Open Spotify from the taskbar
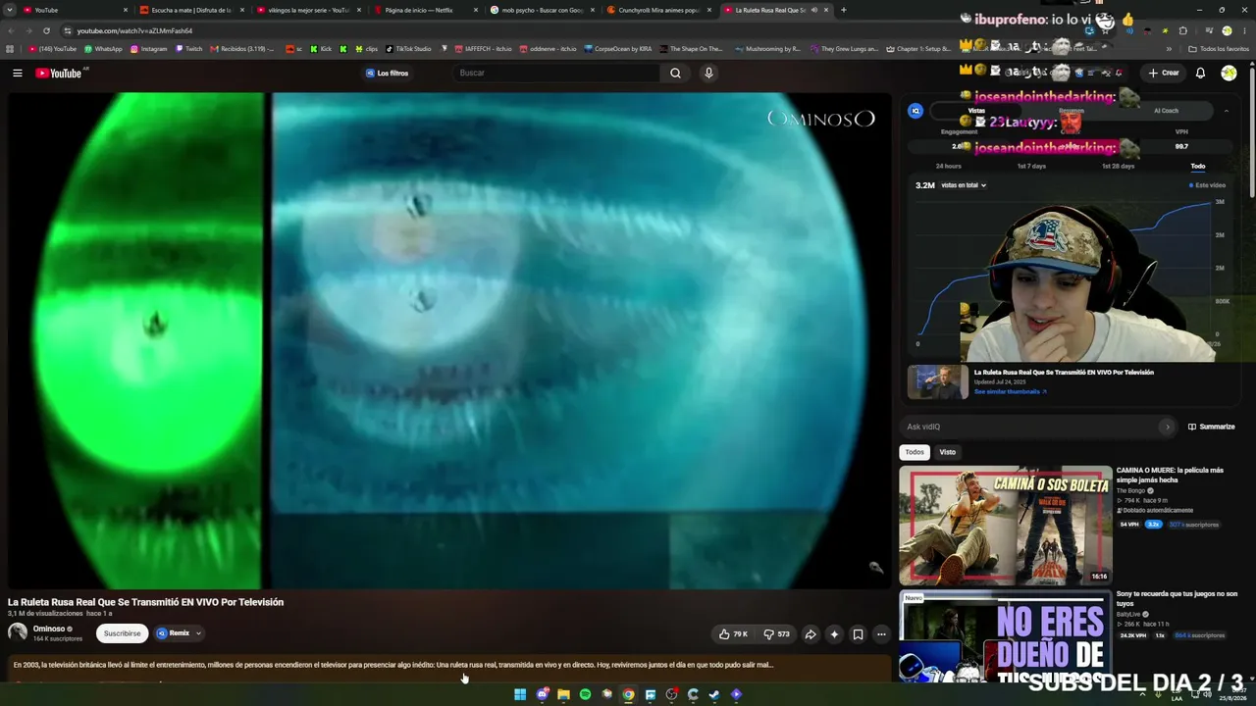This screenshot has width=1256, height=706. (x=585, y=694)
